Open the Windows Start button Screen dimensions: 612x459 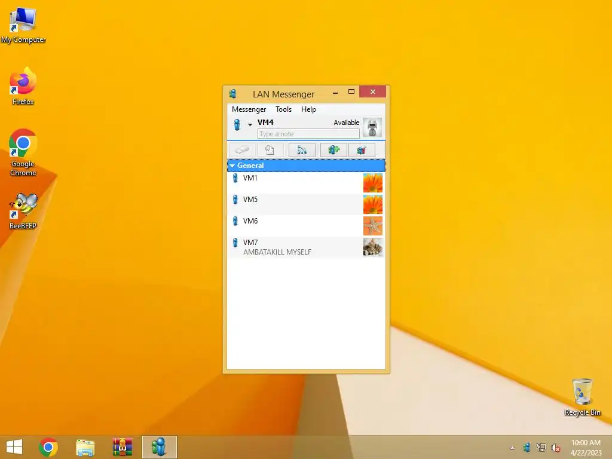click(14, 447)
